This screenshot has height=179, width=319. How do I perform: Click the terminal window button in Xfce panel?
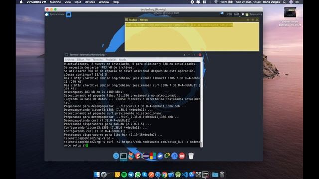[x=69, y=14]
